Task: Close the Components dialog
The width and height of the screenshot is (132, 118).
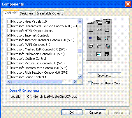Action: pyautogui.click(x=128, y=4)
